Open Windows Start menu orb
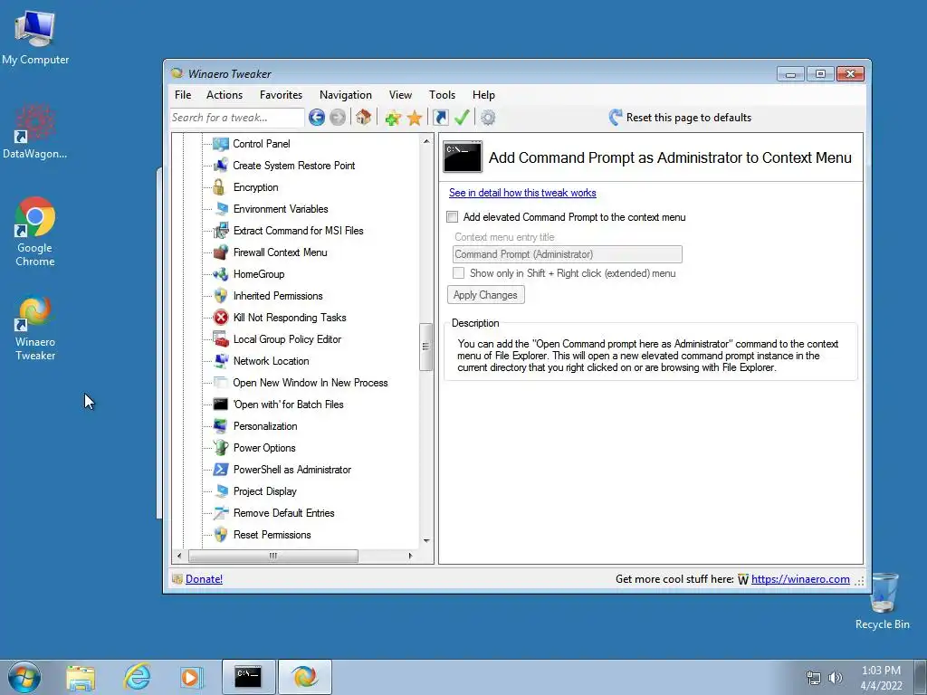 click(24, 677)
